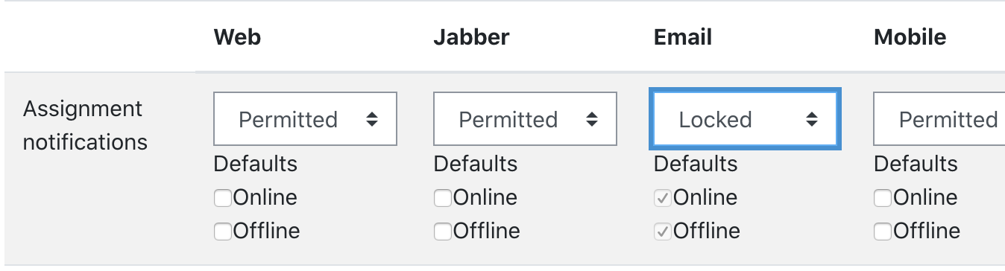Select the Mobile column header

(x=910, y=37)
